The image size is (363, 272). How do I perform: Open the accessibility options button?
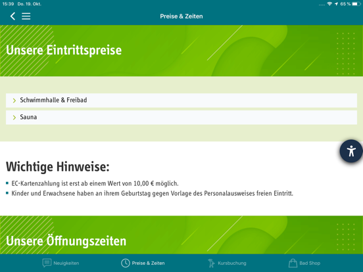(351, 151)
